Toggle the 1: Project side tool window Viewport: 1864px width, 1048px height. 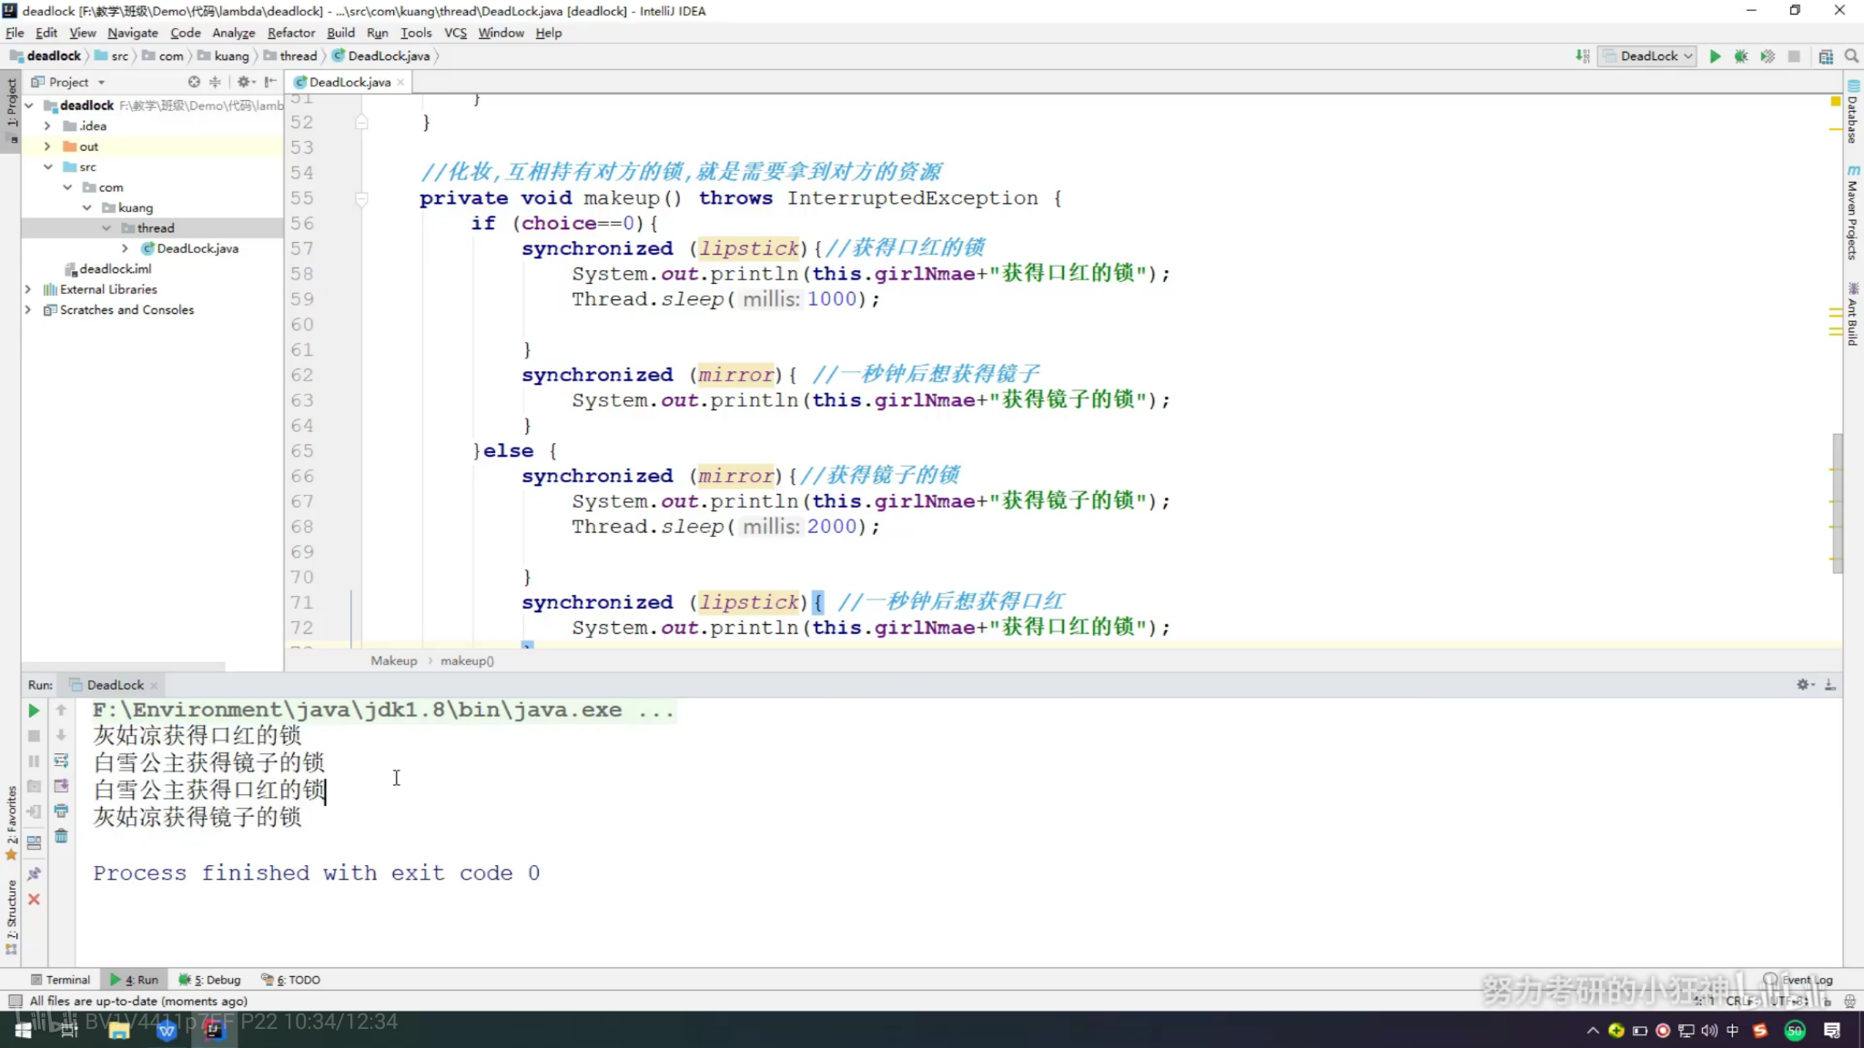pos(11,111)
